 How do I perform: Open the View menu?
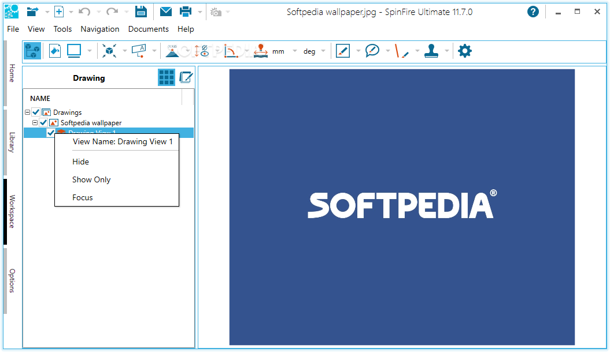coord(36,29)
